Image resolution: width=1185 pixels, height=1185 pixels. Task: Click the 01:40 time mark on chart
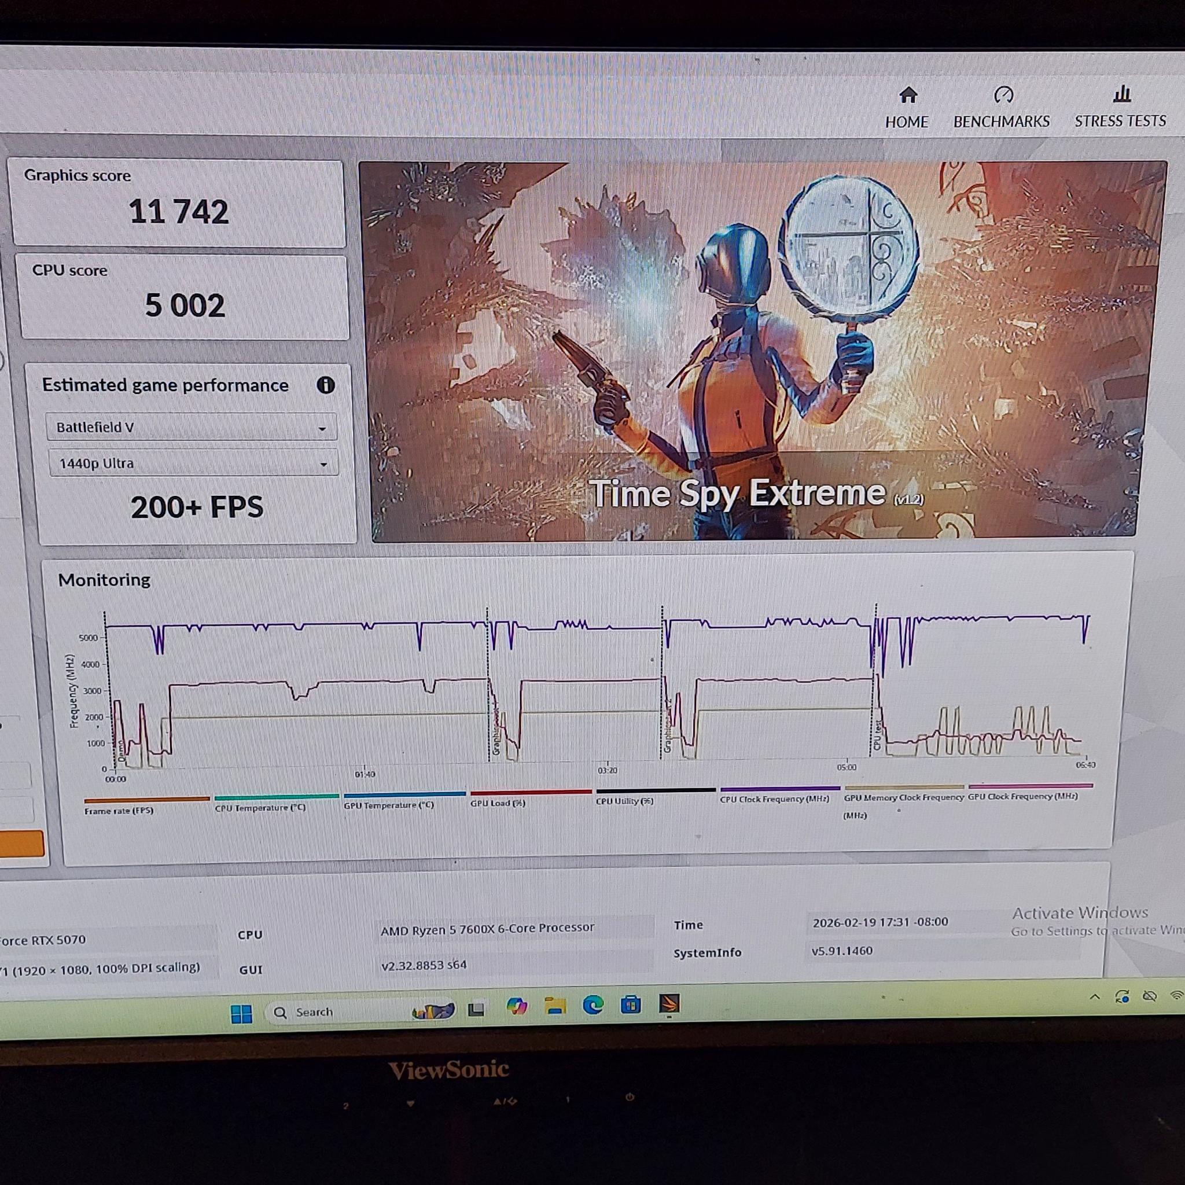click(365, 775)
